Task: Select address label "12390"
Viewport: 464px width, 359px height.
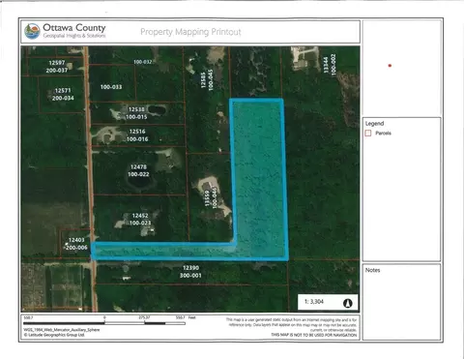Action: [x=190, y=268]
